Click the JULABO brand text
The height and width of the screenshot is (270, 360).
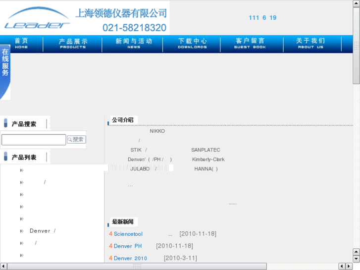click(x=140, y=169)
